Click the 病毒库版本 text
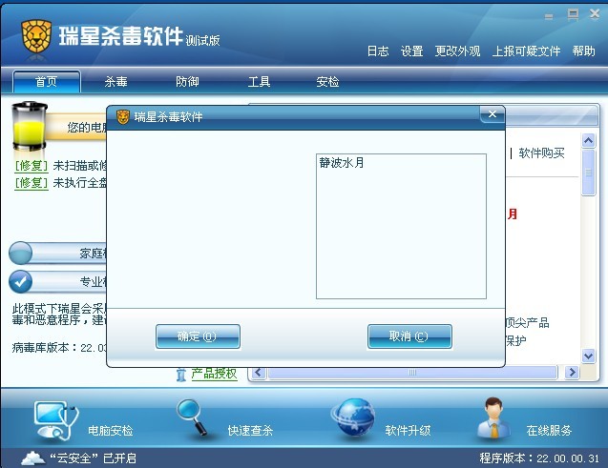The height and width of the screenshot is (468, 608). pyautogui.click(x=59, y=348)
